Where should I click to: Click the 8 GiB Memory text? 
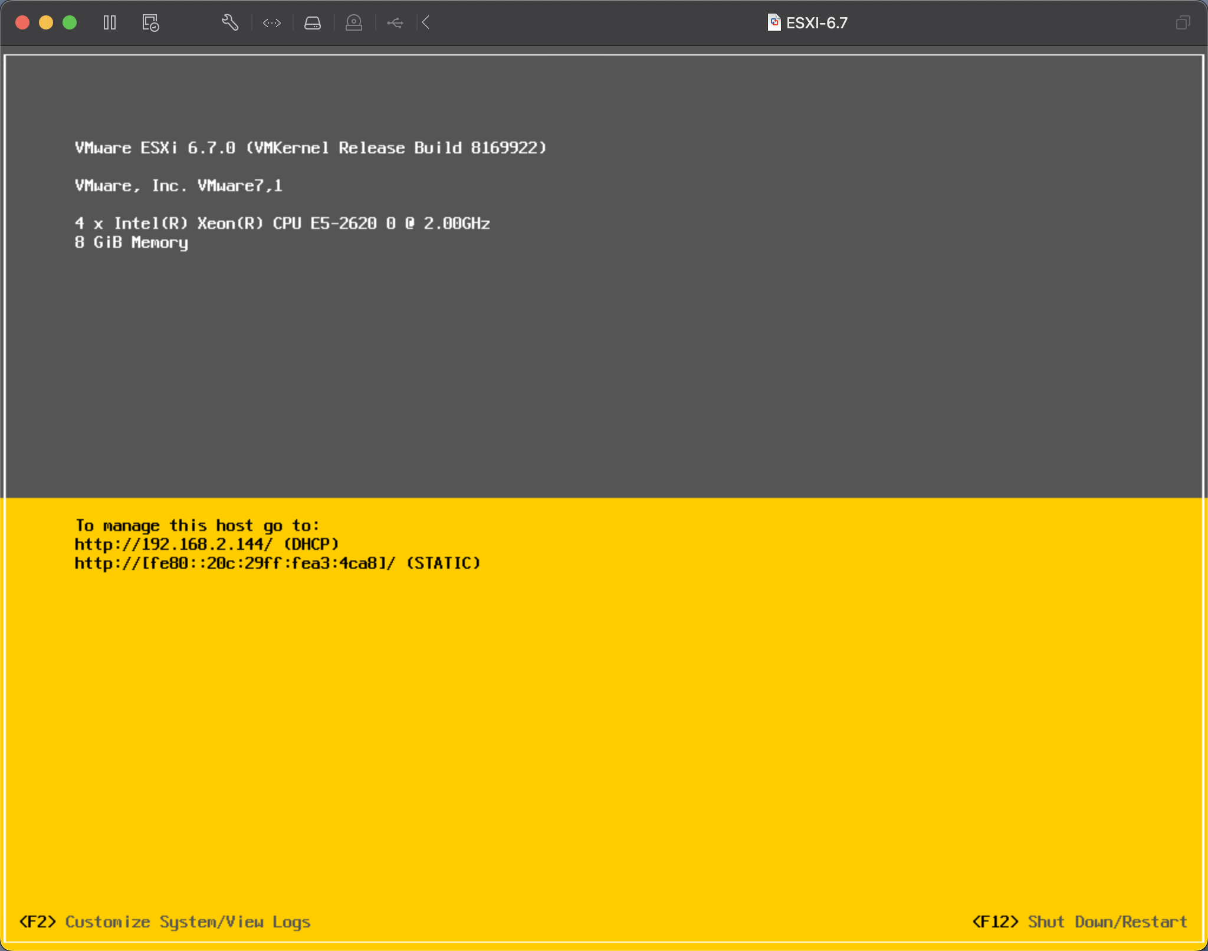point(132,242)
